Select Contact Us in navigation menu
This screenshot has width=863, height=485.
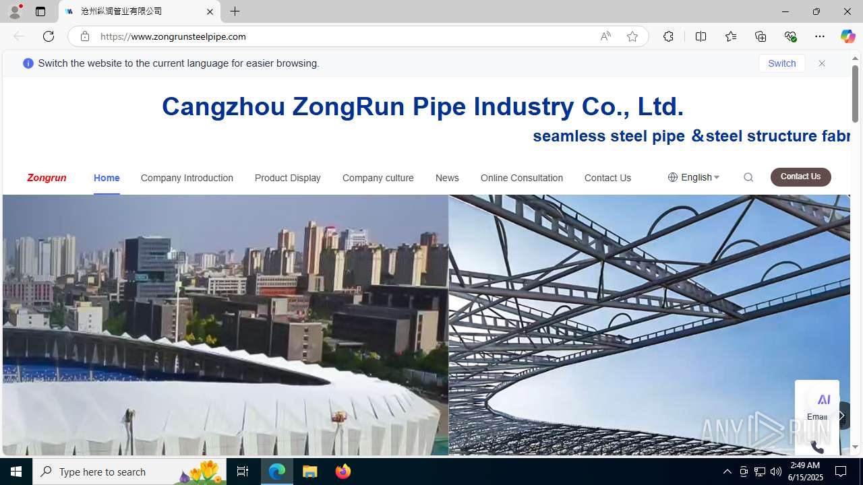607,178
